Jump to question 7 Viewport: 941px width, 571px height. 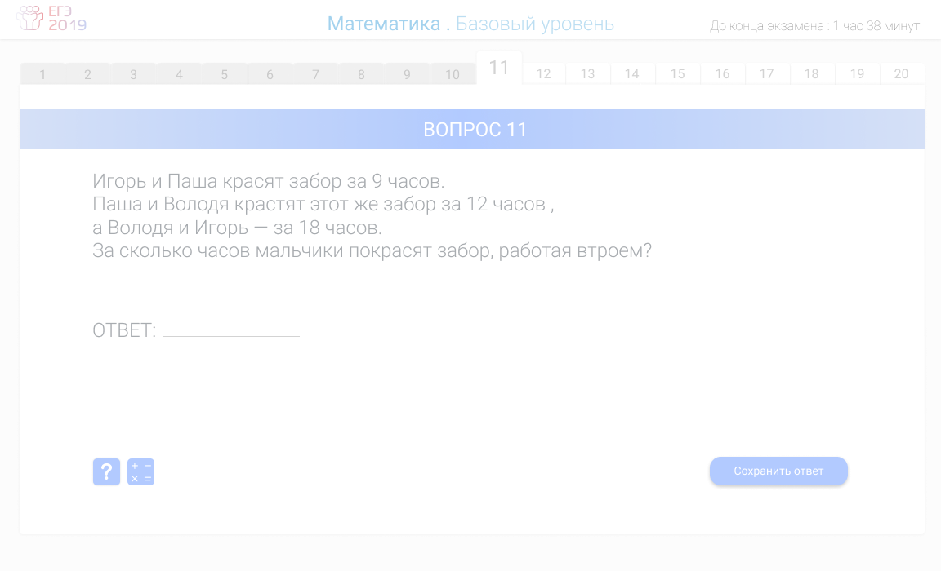point(315,73)
